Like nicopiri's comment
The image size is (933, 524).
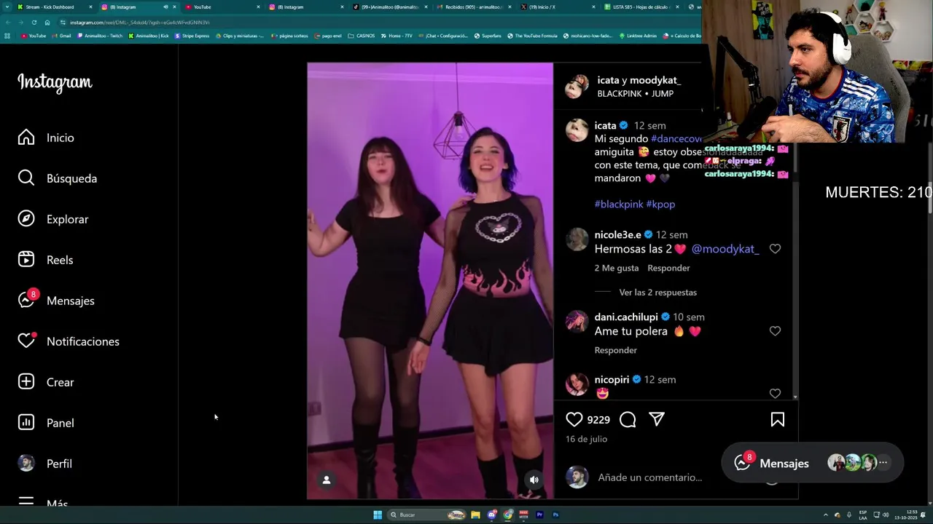[x=775, y=394]
